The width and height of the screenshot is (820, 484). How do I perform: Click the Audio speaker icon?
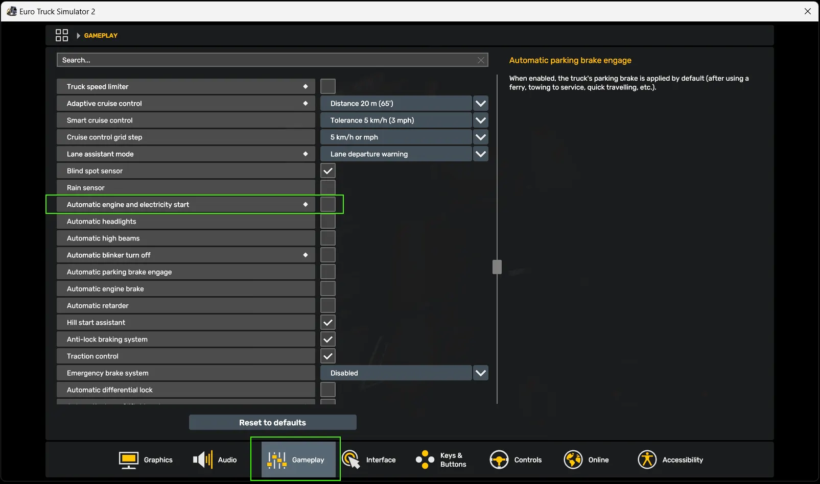click(202, 460)
